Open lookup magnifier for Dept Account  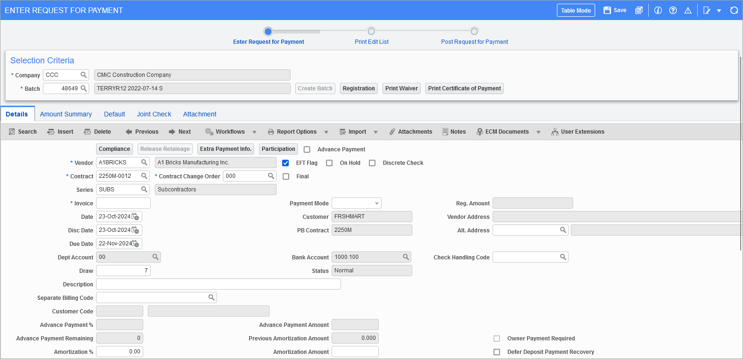(x=155, y=257)
